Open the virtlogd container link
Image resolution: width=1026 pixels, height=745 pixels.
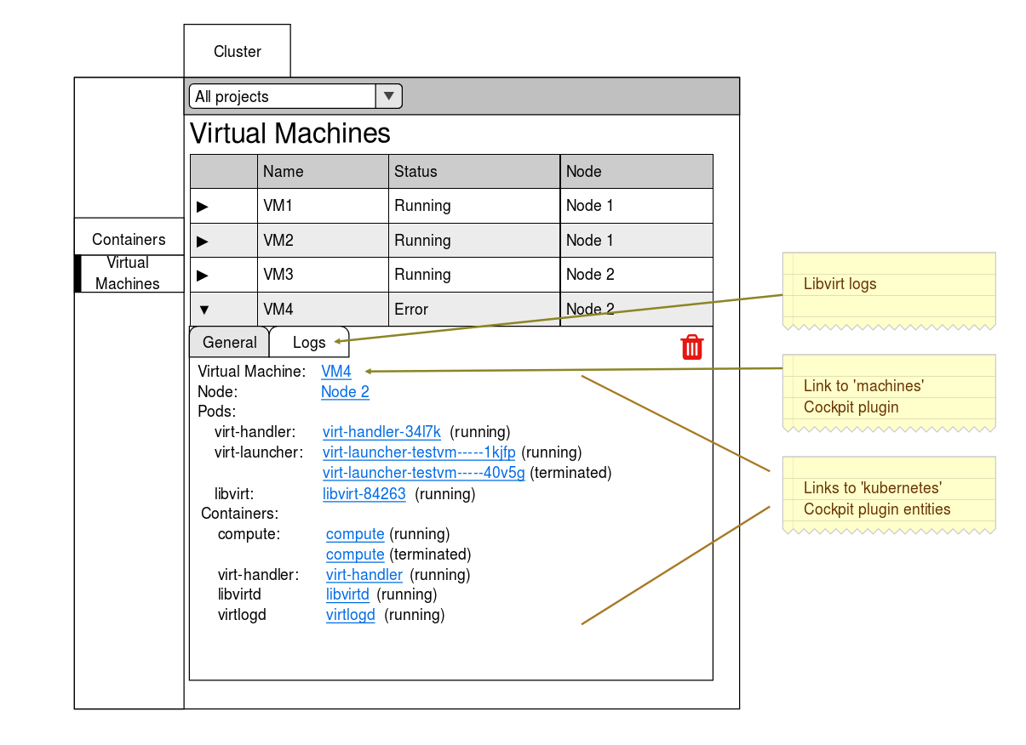(350, 614)
